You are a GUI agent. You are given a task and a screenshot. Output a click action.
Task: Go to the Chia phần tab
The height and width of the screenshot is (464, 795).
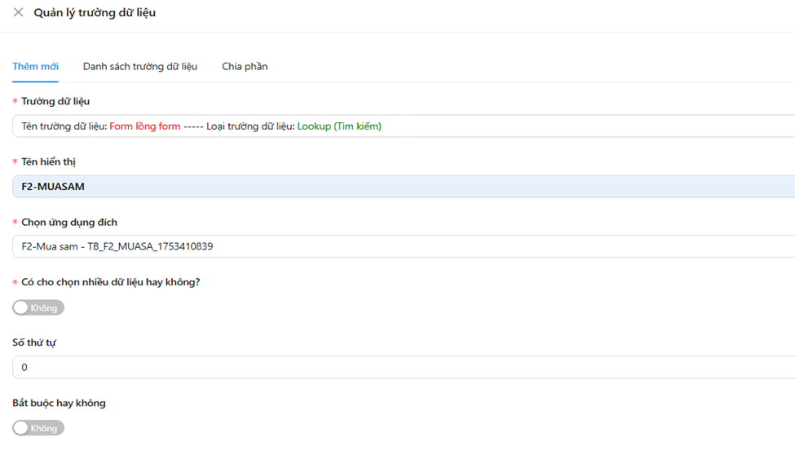click(x=245, y=67)
